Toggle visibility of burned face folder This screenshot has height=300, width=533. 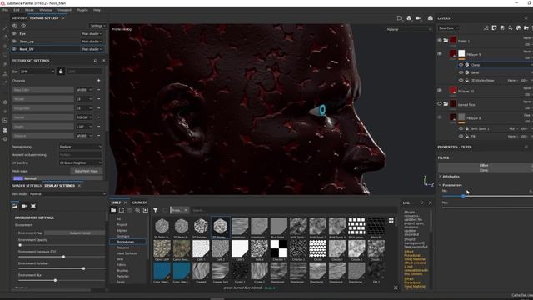click(440, 103)
